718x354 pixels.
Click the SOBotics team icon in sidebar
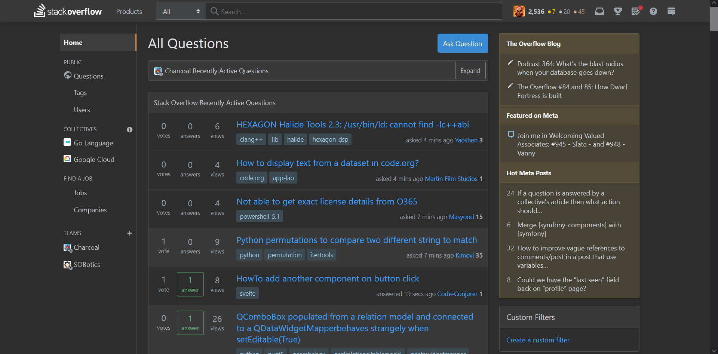coord(67,265)
